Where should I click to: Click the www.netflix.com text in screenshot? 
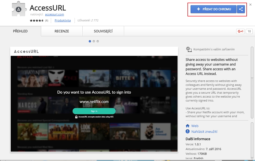click(x=94, y=102)
